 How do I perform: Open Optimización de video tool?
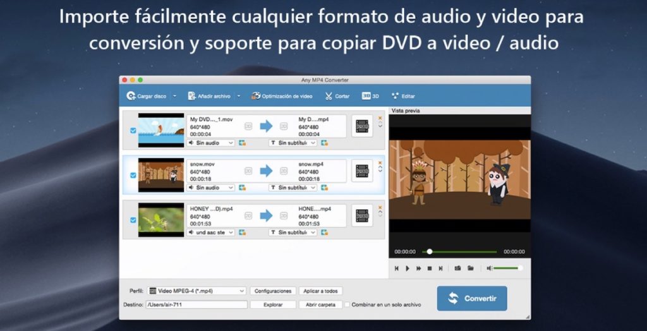[282, 96]
